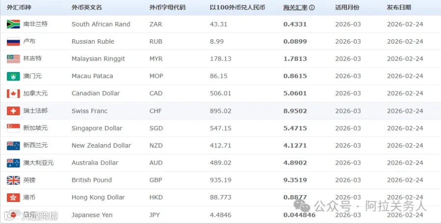
Task: Select the Singapore flag icon
Action: click(x=13, y=128)
